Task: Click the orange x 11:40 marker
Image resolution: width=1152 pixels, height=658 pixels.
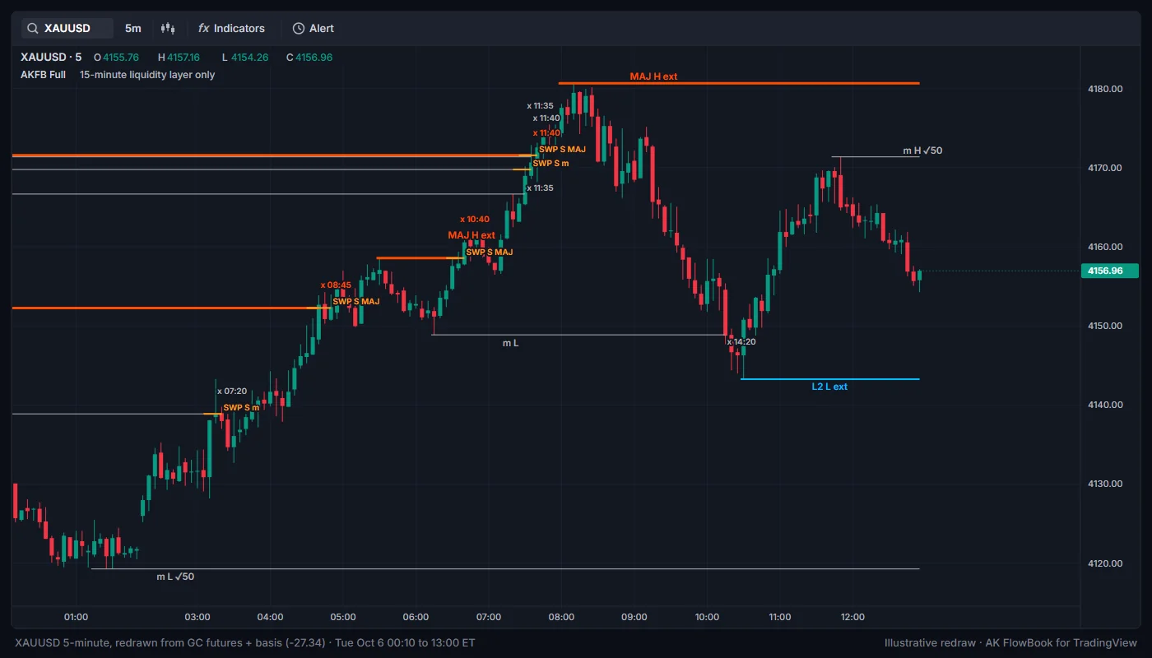Action: click(546, 132)
